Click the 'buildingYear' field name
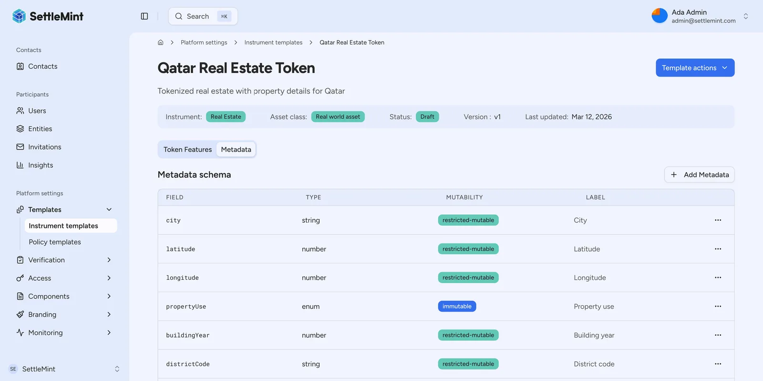763x381 pixels. 188,335
